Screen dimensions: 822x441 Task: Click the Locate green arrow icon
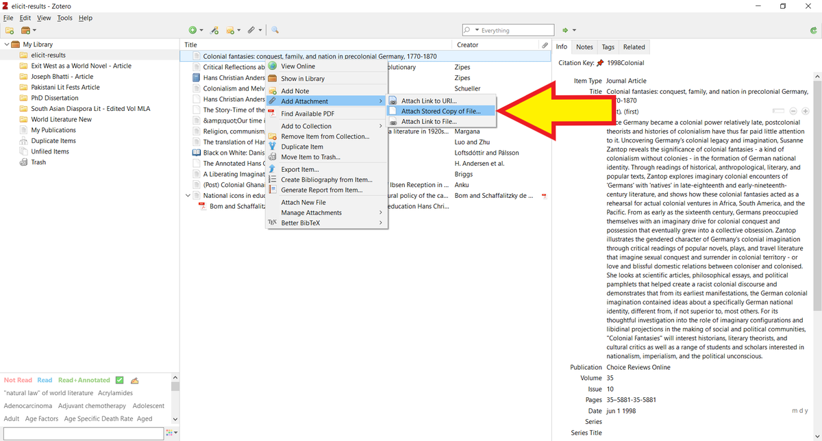[x=564, y=30]
